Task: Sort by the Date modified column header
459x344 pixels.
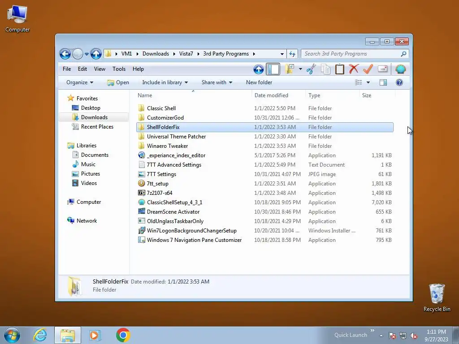Action: click(x=278, y=95)
